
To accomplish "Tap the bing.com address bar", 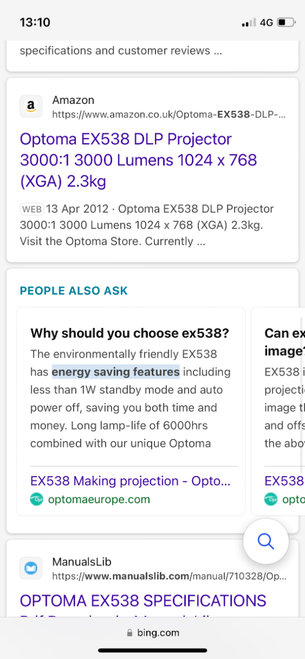I will pos(152,633).
